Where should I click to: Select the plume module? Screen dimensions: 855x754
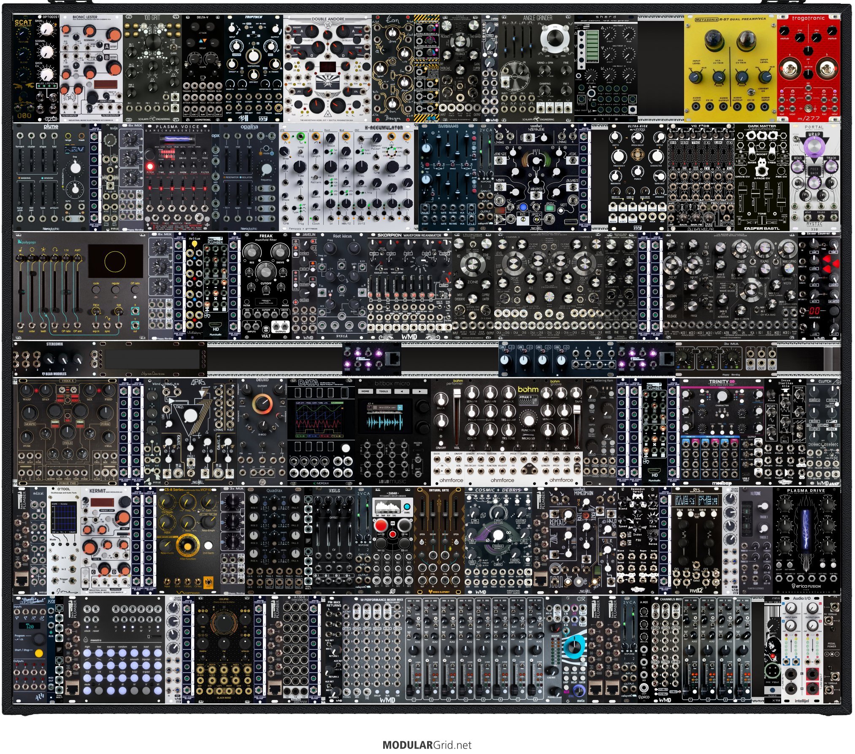click(x=51, y=178)
